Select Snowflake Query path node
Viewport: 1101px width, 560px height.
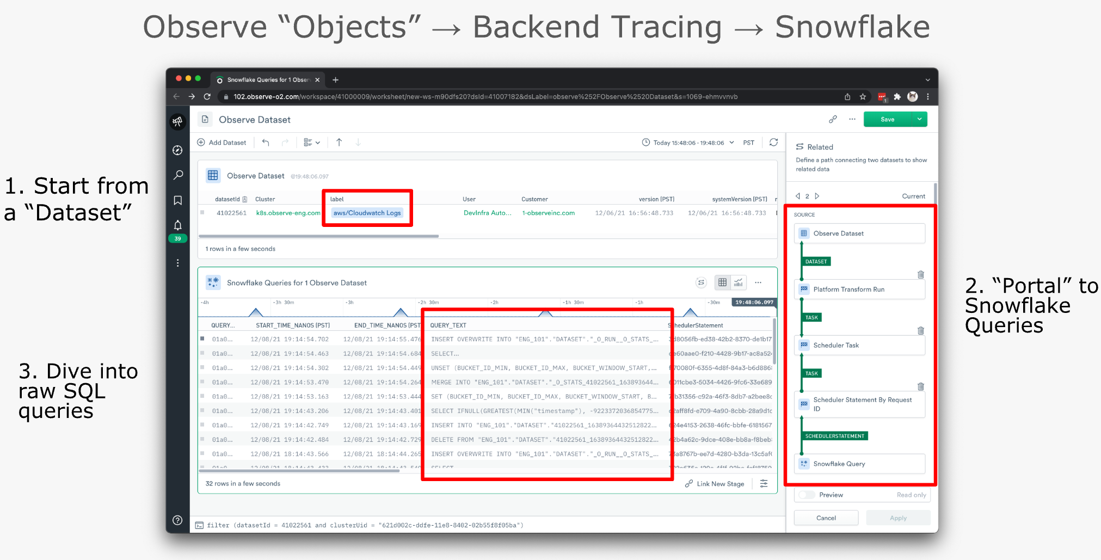(859, 464)
